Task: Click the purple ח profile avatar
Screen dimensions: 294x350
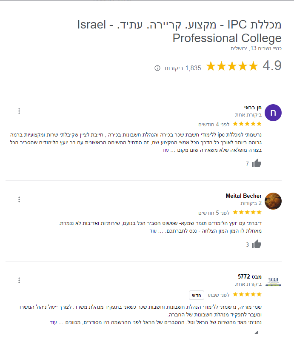Action: coord(273,113)
